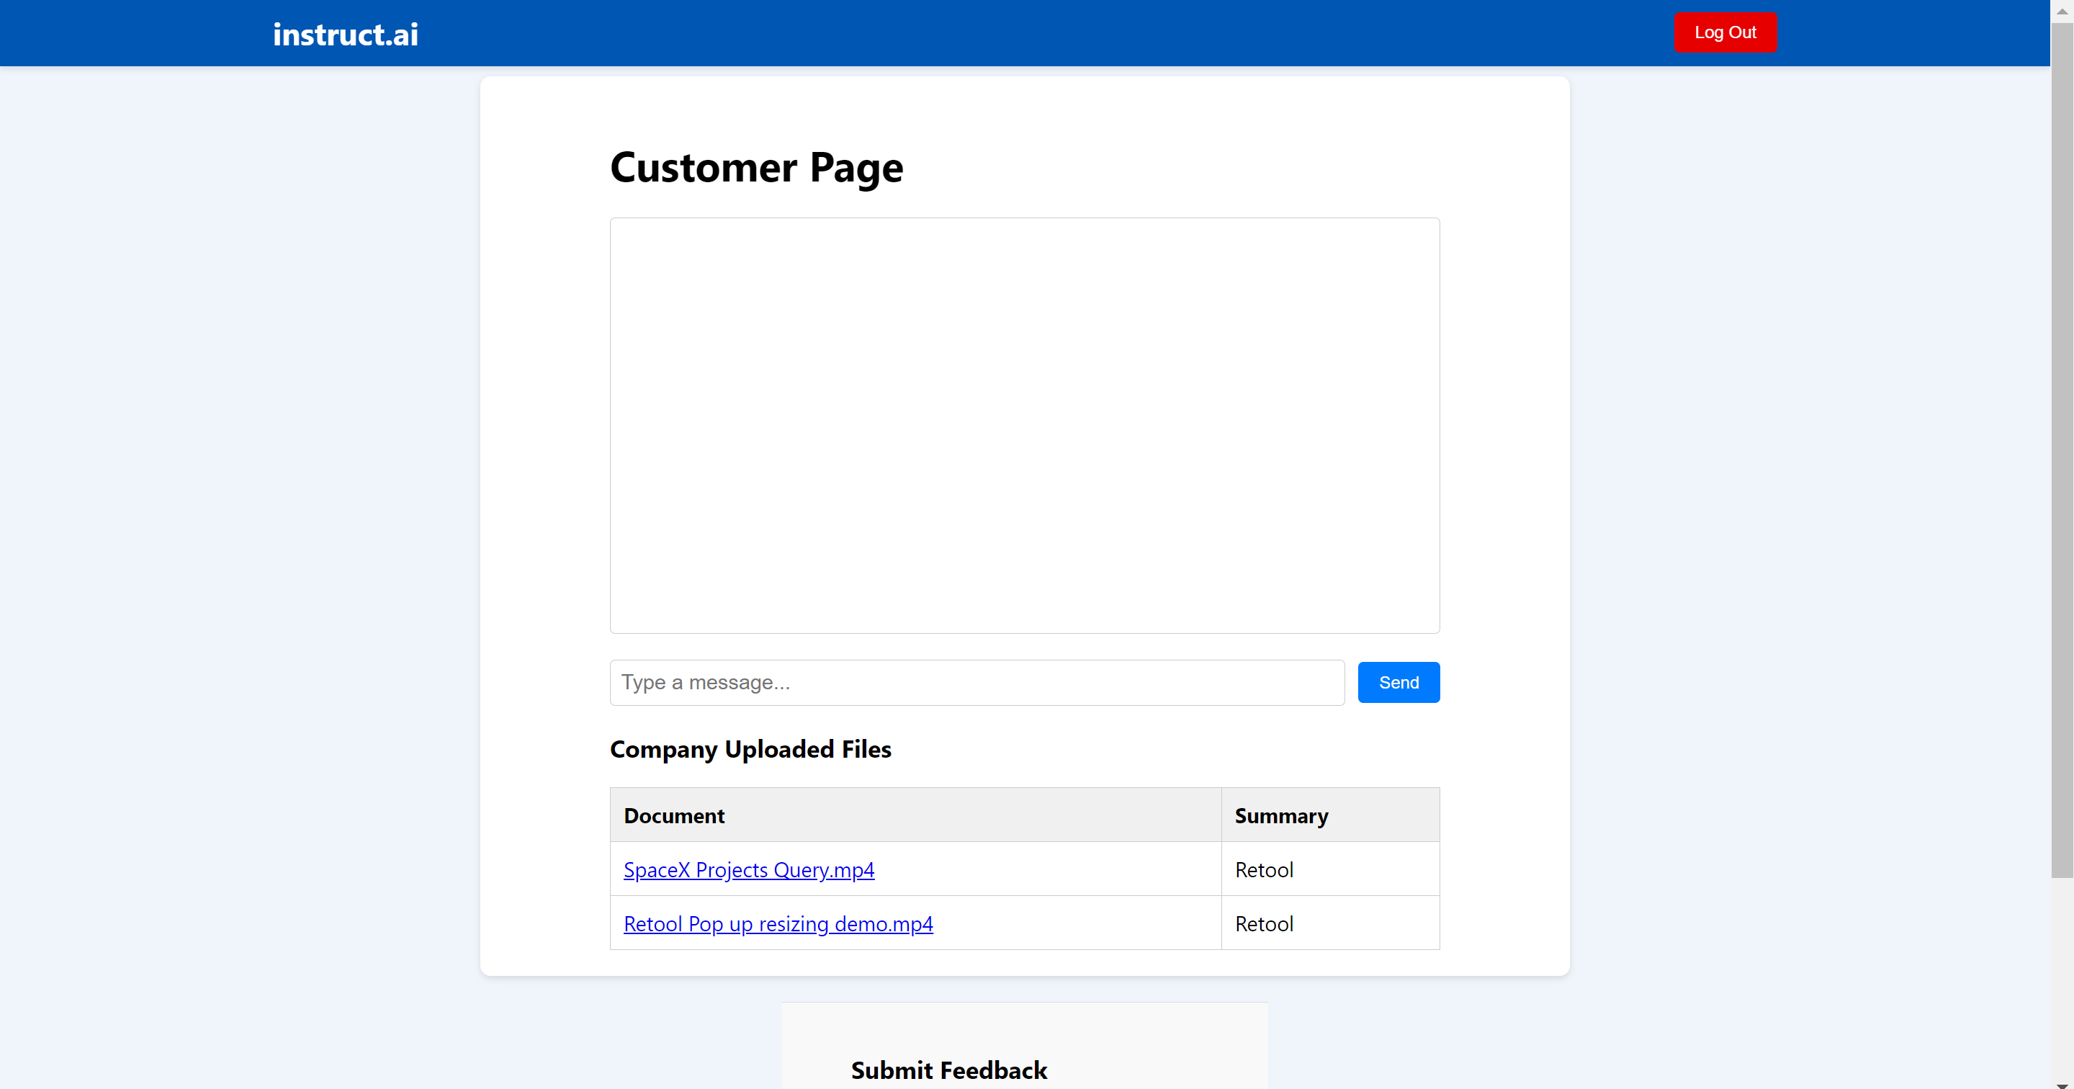Click the Company Uploaded Files heading
Screen dimensions: 2074x1089
[750, 749]
